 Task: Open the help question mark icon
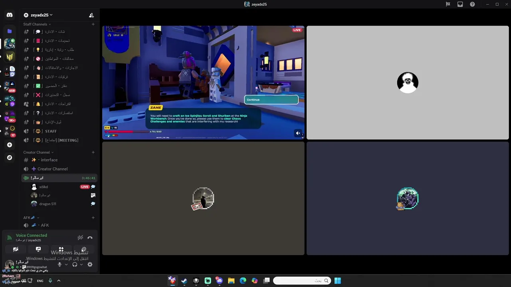coord(473,4)
